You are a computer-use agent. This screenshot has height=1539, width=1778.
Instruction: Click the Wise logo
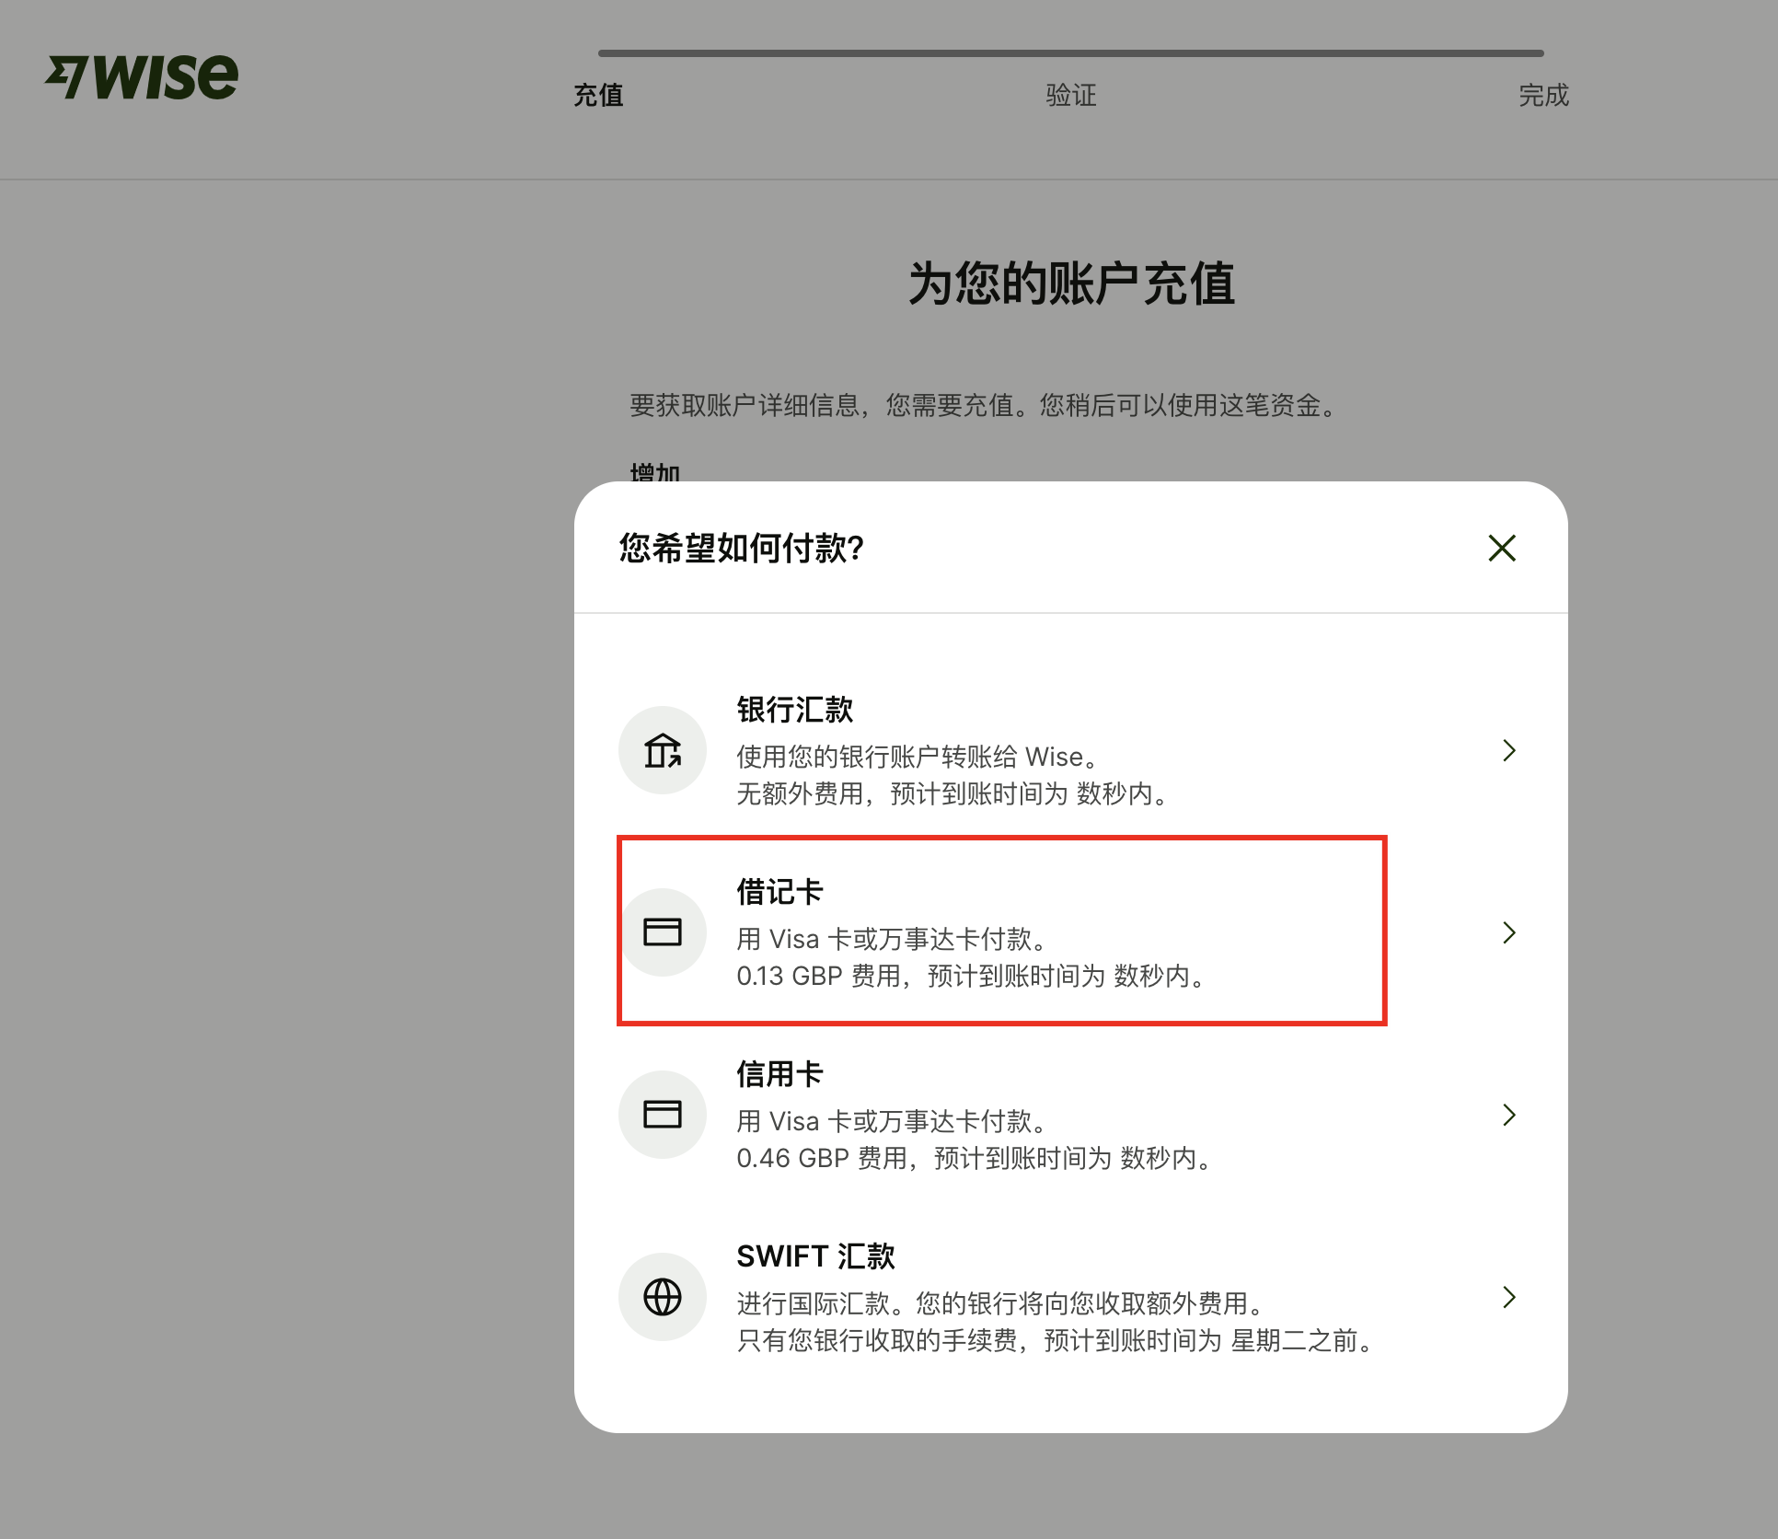click(x=142, y=75)
